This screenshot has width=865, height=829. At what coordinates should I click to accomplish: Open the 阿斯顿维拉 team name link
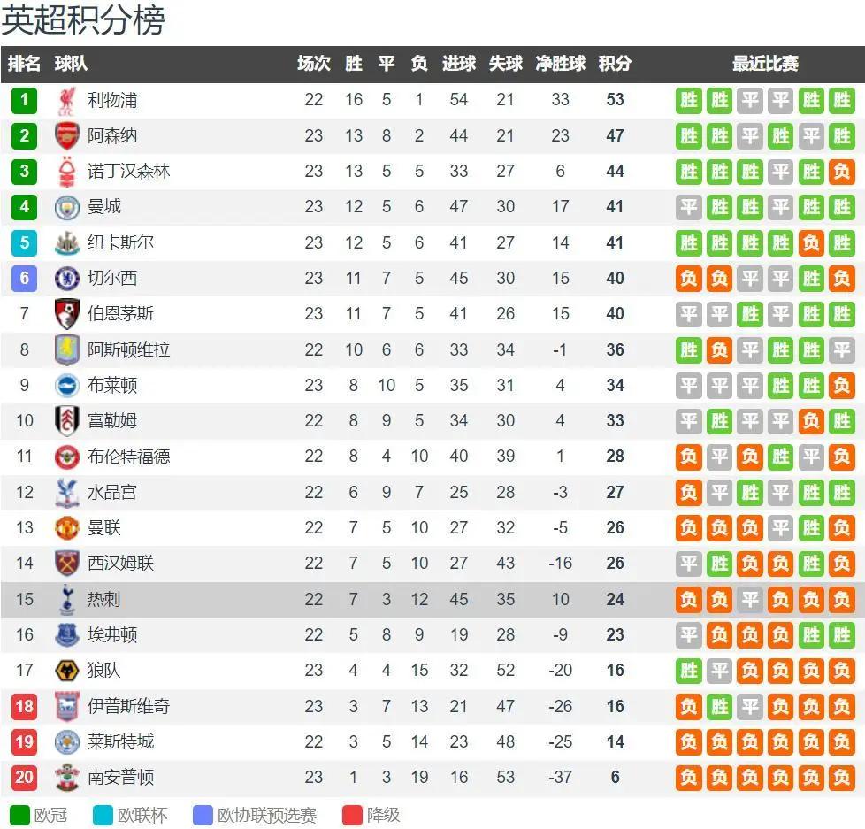tap(128, 349)
